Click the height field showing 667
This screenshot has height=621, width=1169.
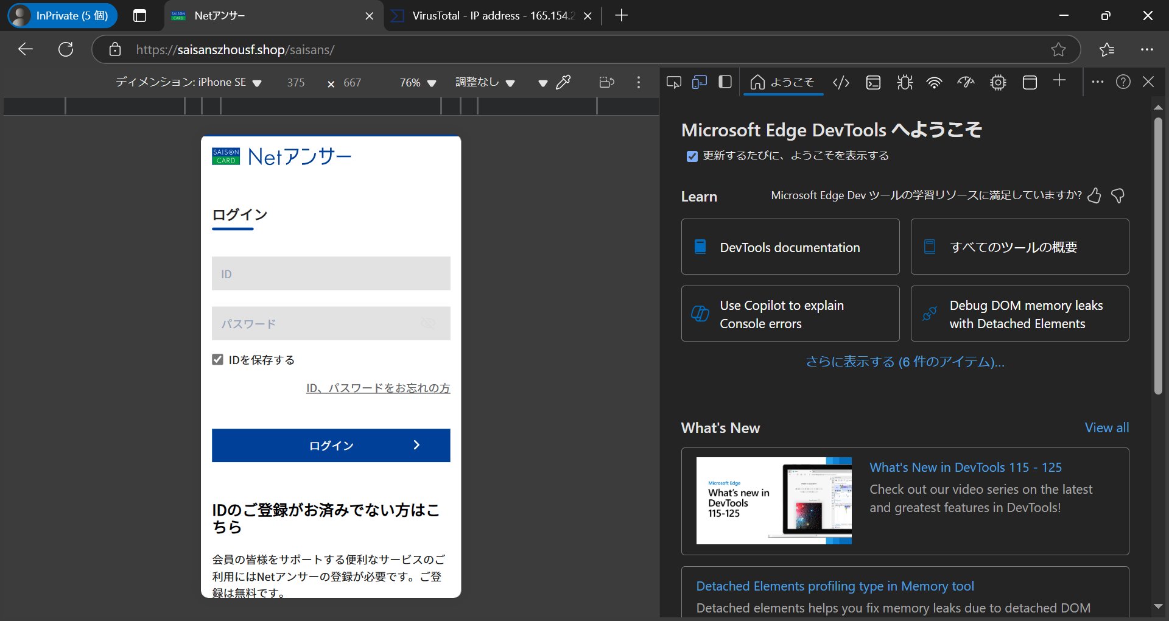coord(352,82)
